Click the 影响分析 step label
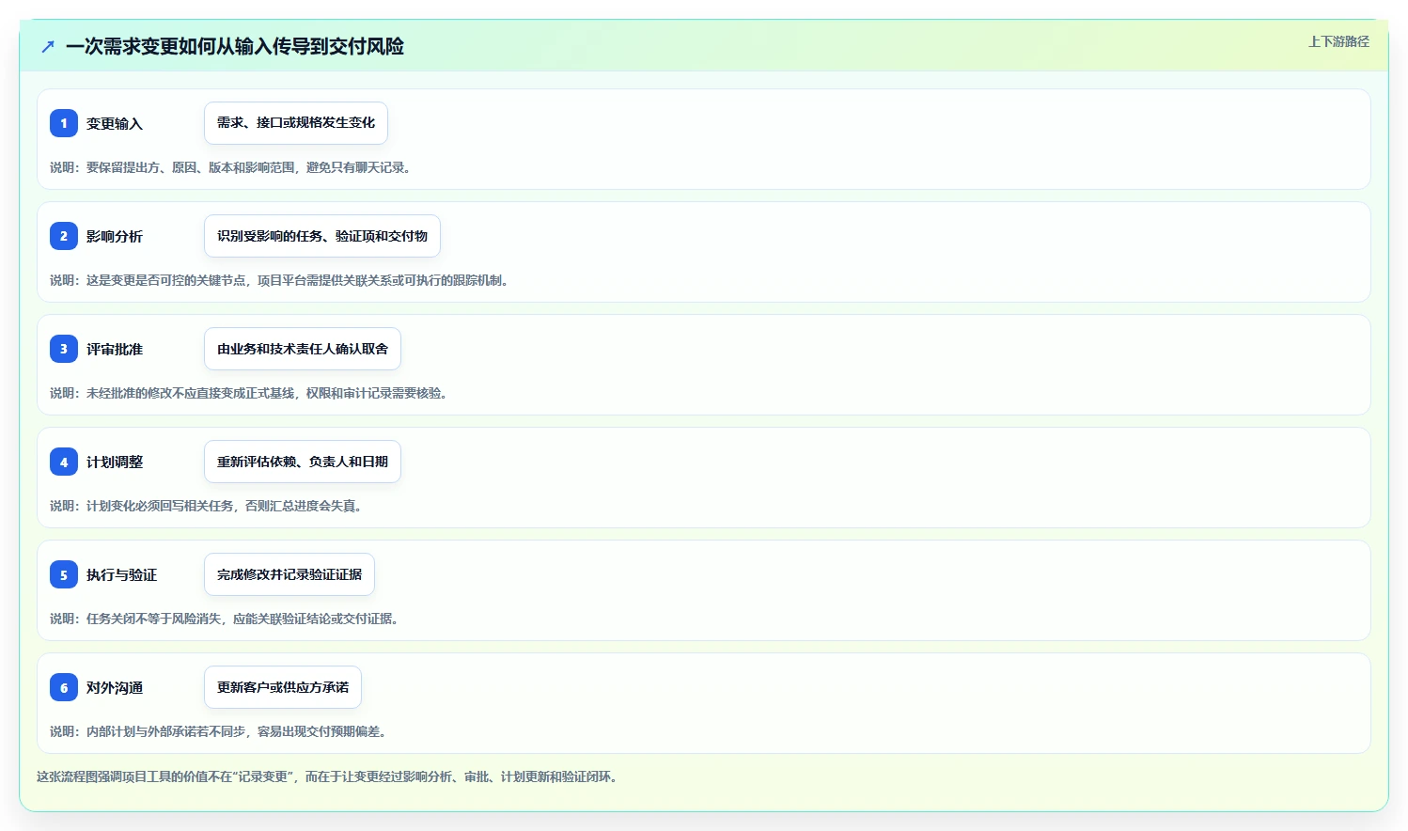Image resolution: width=1408 pixels, height=831 pixels. pos(115,236)
